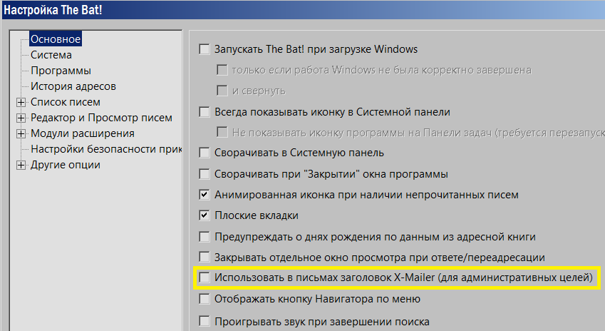
Task: Click the Настройка The Bat! title bar
Action: point(302,10)
